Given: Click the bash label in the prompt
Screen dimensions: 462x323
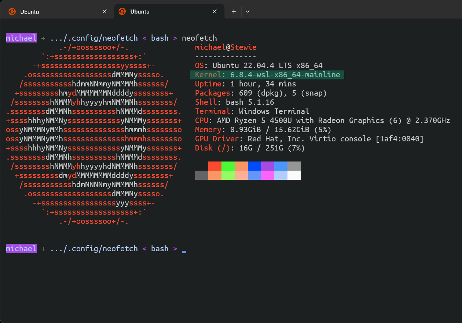Looking at the screenshot, I should point(159,38).
